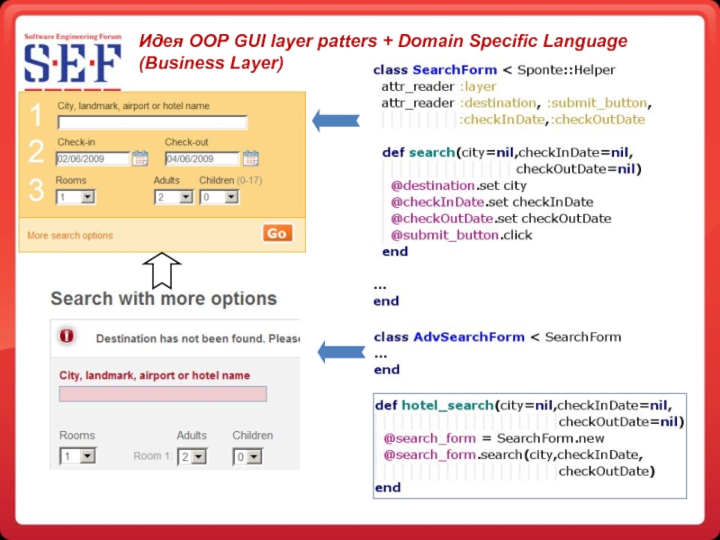
Task: Click the Check-in date field 02/06/2009
Action: point(93,159)
